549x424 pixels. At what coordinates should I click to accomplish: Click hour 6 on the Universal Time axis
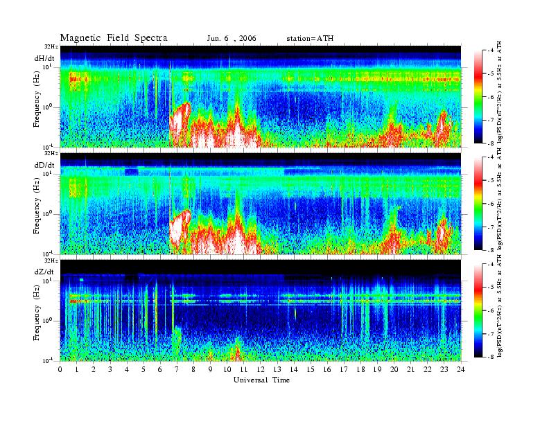tap(160, 369)
